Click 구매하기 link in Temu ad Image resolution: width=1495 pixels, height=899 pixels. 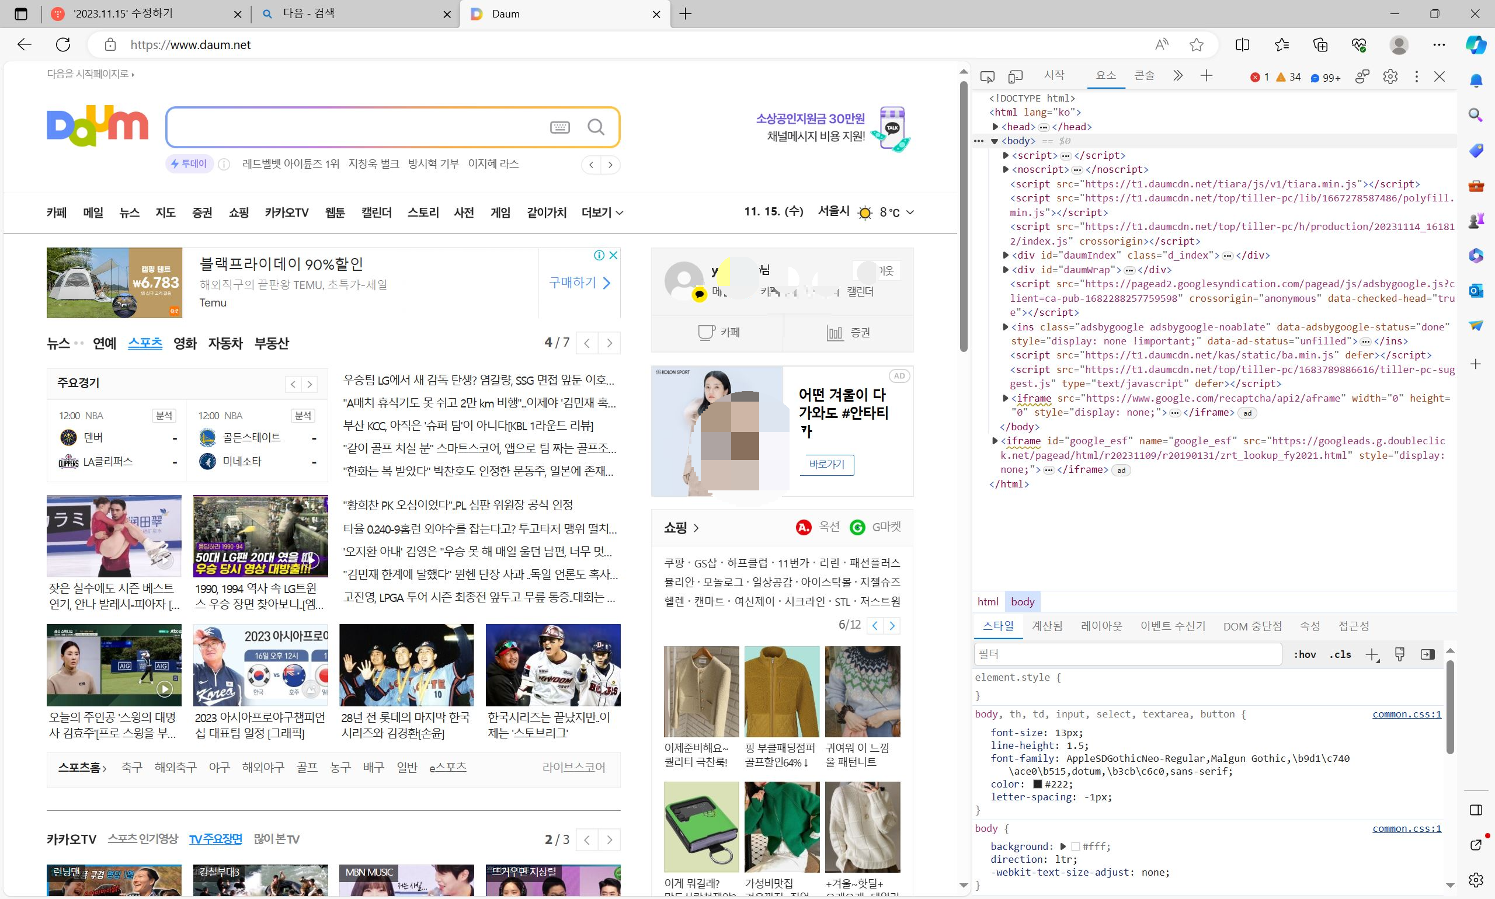579,283
